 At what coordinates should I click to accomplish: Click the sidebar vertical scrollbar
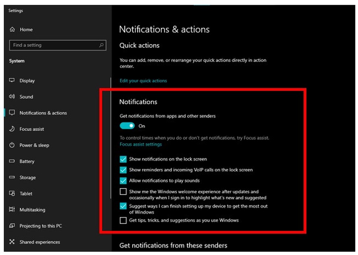click(x=111, y=138)
